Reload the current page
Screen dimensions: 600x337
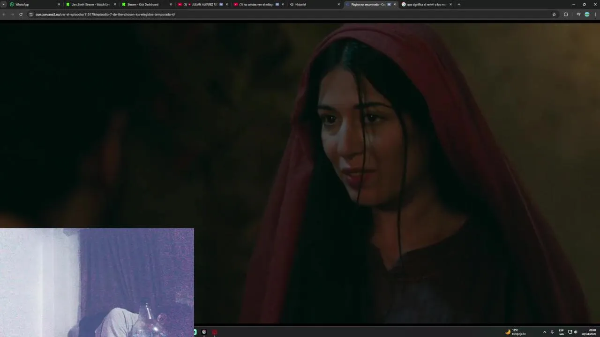(x=21, y=15)
